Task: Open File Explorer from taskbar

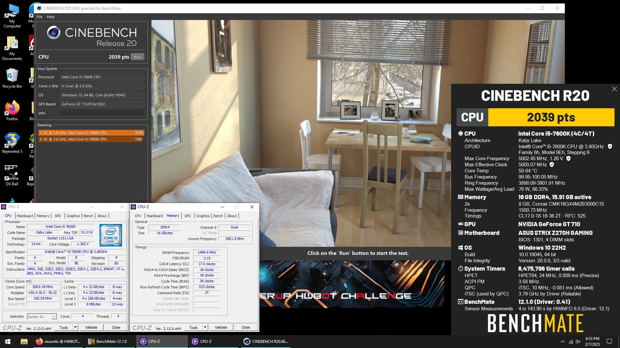Action: point(24,342)
